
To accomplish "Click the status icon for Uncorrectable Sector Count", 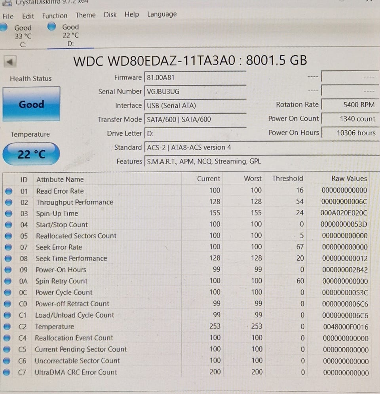I will [7, 361].
